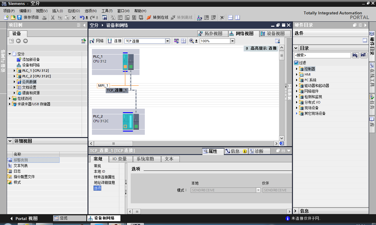This screenshot has width=376, height=225.
Task: Open the 项目(P) menu
Action: (9, 11)
